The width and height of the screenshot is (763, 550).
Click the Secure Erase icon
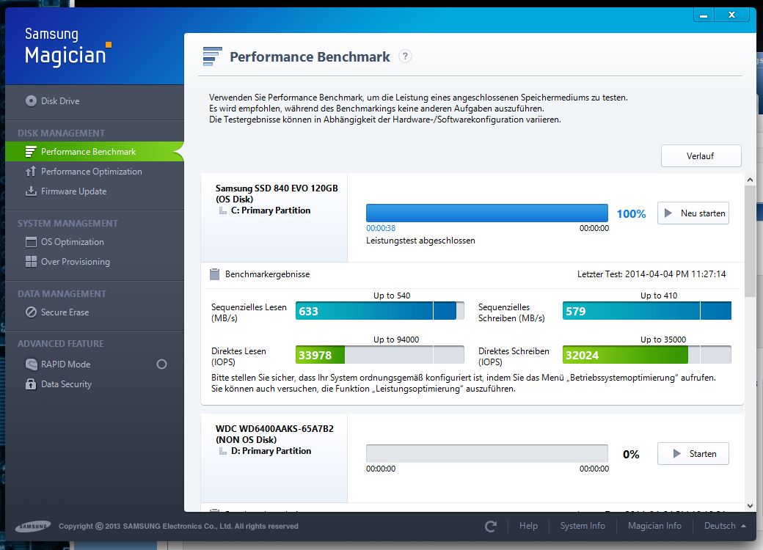click(31, 312)
